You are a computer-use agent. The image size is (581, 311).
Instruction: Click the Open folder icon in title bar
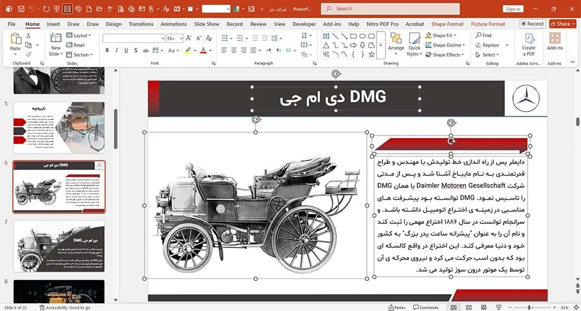click(x=99, y=9)
